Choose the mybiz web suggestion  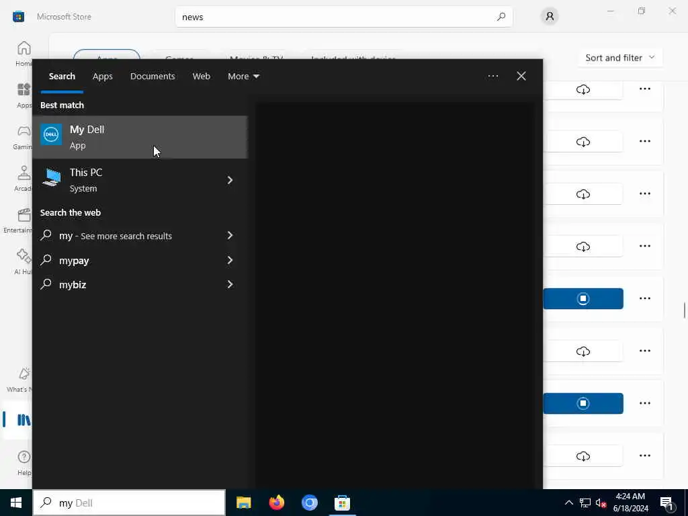pyautogui.click(x=140, y=284)
